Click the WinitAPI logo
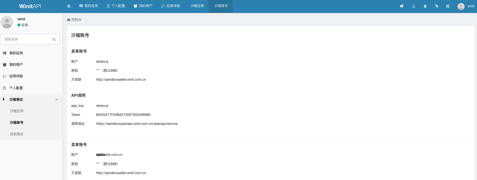Viewport: 477px width, 180px height. (x=30, y=6)
